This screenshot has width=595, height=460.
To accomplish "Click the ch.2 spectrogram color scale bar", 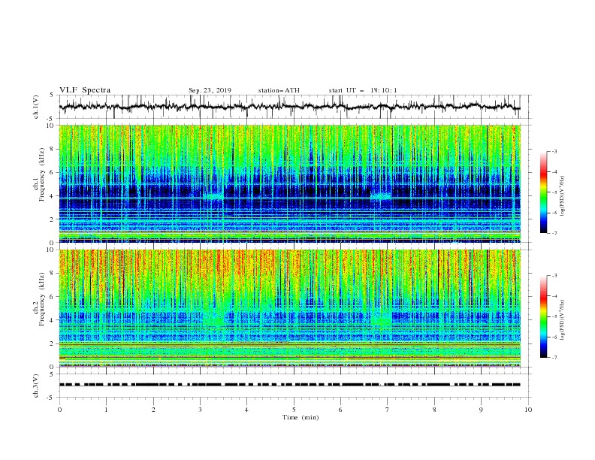I will coord(543,316).
